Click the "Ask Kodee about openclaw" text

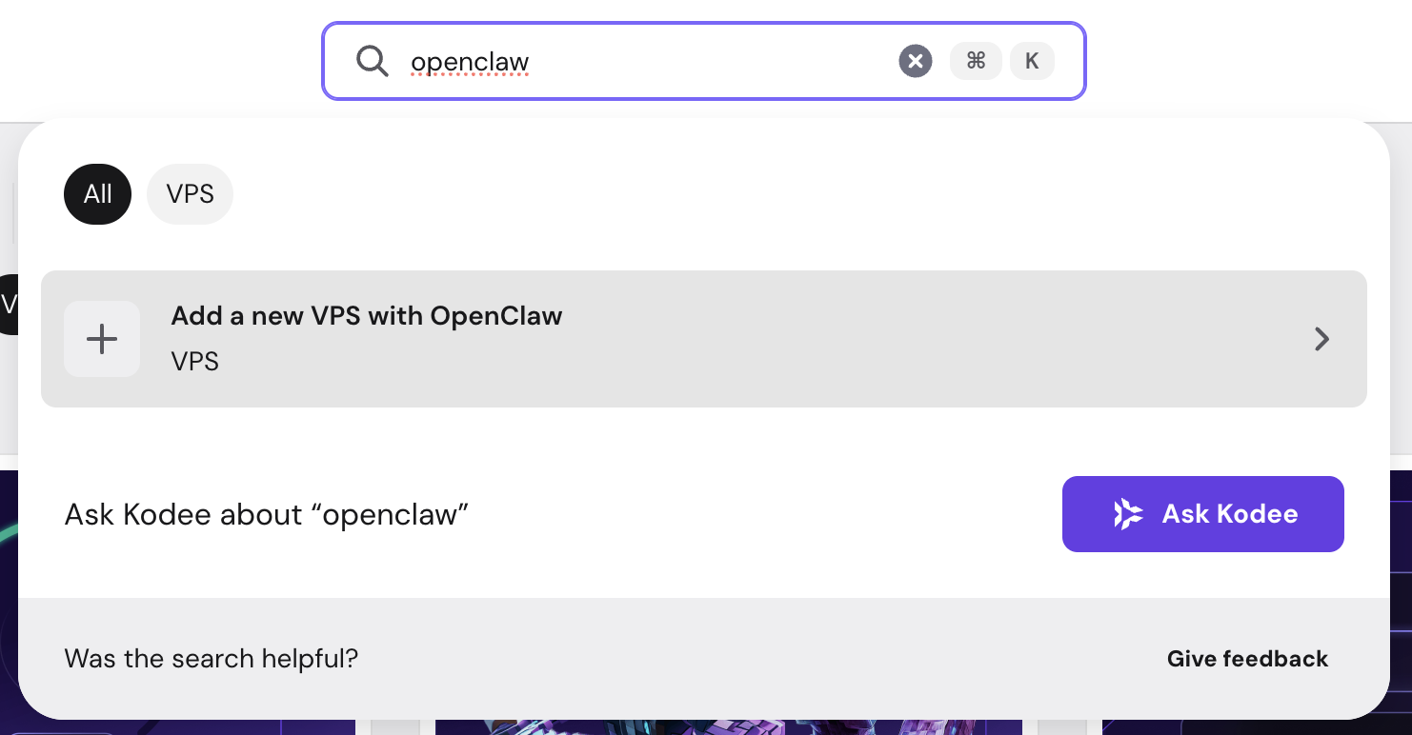(265, 514)
